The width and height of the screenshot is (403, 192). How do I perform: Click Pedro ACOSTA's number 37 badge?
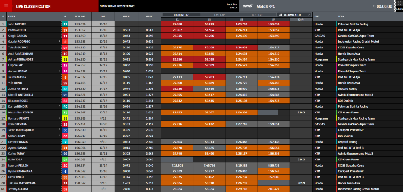click(x=65, y=30)
